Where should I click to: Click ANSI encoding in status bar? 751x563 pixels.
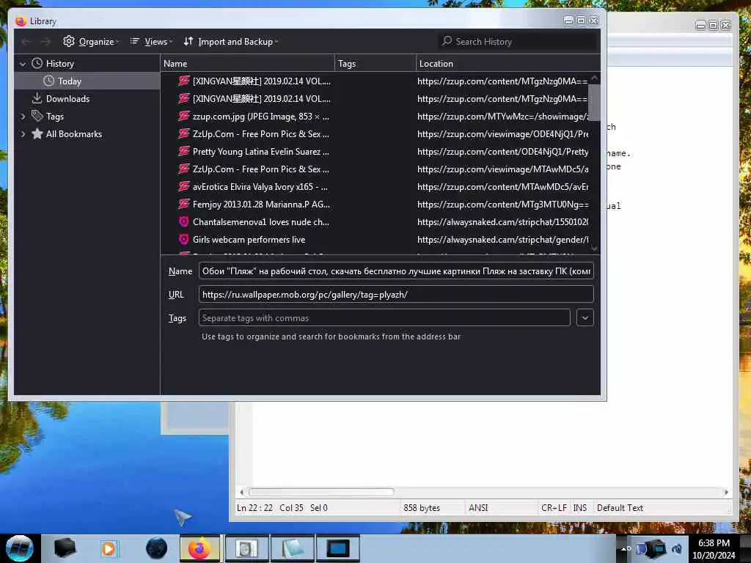coord(478,508)
